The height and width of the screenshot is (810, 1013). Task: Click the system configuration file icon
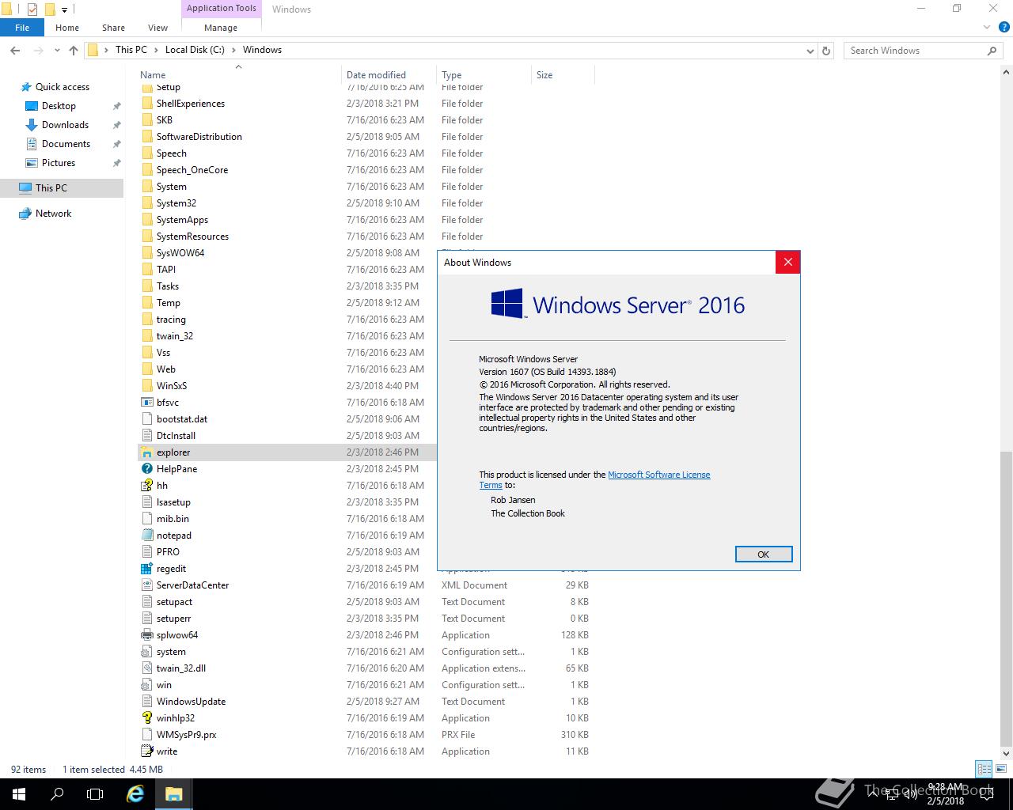tap(146, 652)
